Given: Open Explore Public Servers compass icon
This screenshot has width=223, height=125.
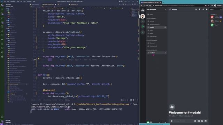Looking at the screenshot, I should point(143,26).
